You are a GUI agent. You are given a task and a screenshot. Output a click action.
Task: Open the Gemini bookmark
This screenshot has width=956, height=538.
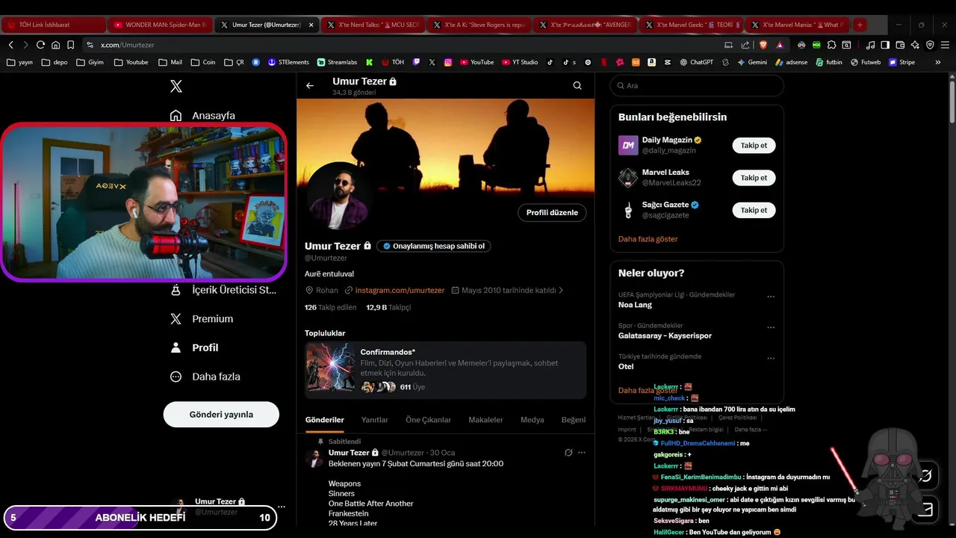(752, 62)
